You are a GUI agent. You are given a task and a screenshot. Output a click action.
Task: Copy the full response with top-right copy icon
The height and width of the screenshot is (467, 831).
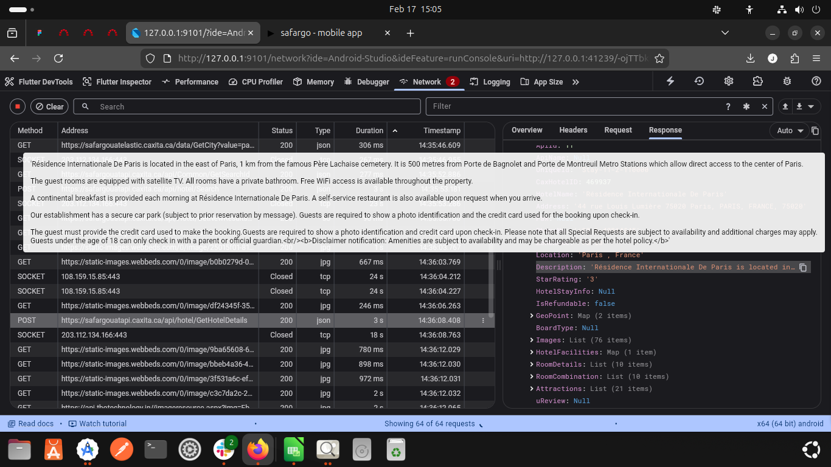815,131
